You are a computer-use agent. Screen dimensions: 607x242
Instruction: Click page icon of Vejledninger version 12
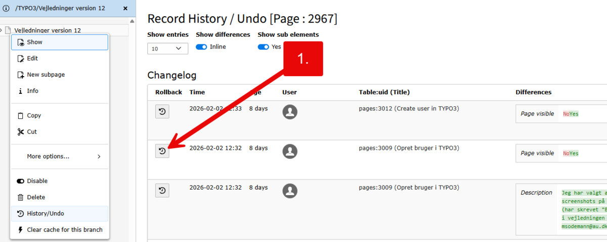(x=8, y=30)
